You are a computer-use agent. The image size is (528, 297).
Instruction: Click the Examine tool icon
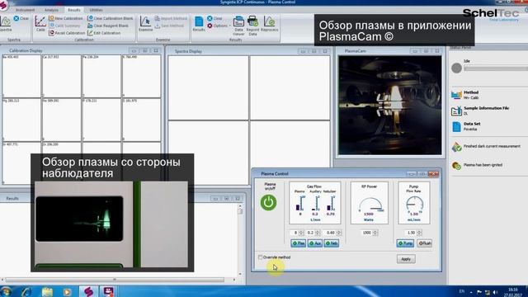click(145, 24)
